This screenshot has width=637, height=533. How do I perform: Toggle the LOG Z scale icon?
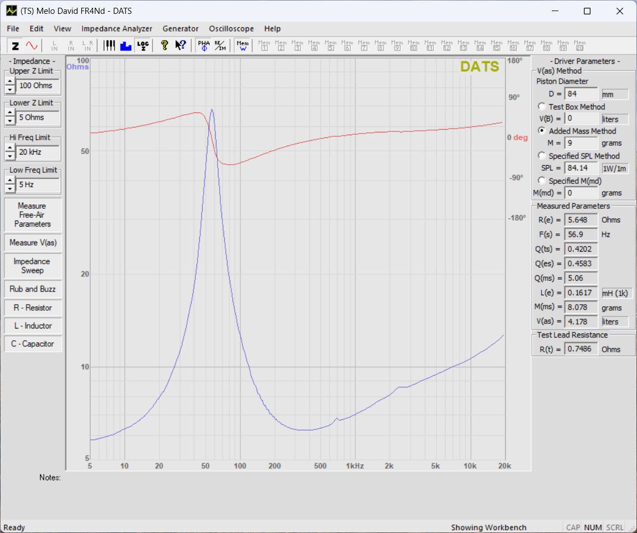point(143,46)
